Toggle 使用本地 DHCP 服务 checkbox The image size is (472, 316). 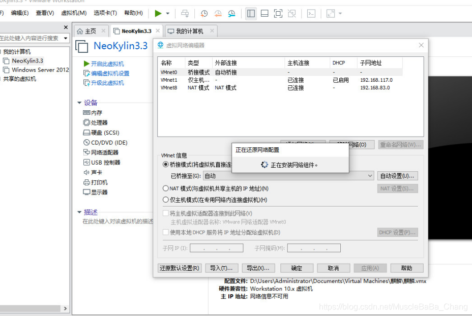(166, 232)
